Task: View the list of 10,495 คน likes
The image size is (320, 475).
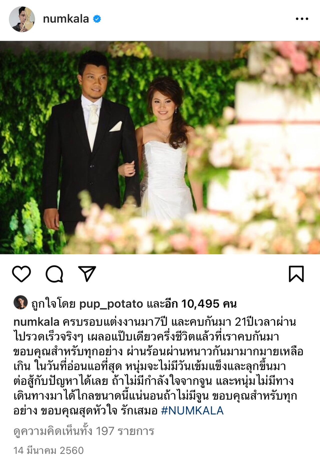Action: [x=209, y=304]
